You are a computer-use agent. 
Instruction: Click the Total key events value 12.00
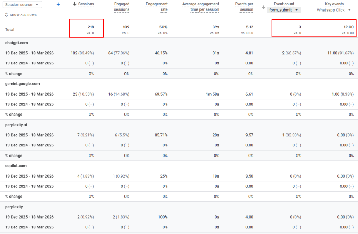coord(348,27)
